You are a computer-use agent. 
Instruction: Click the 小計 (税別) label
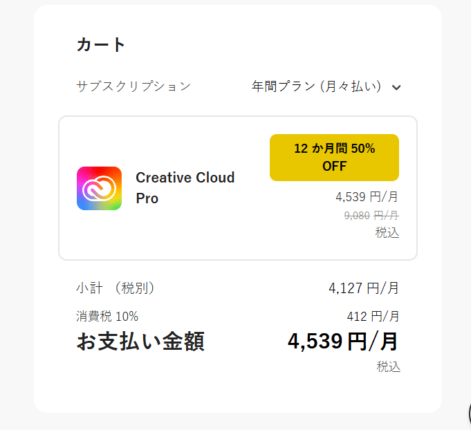click(x=116, y=288)
